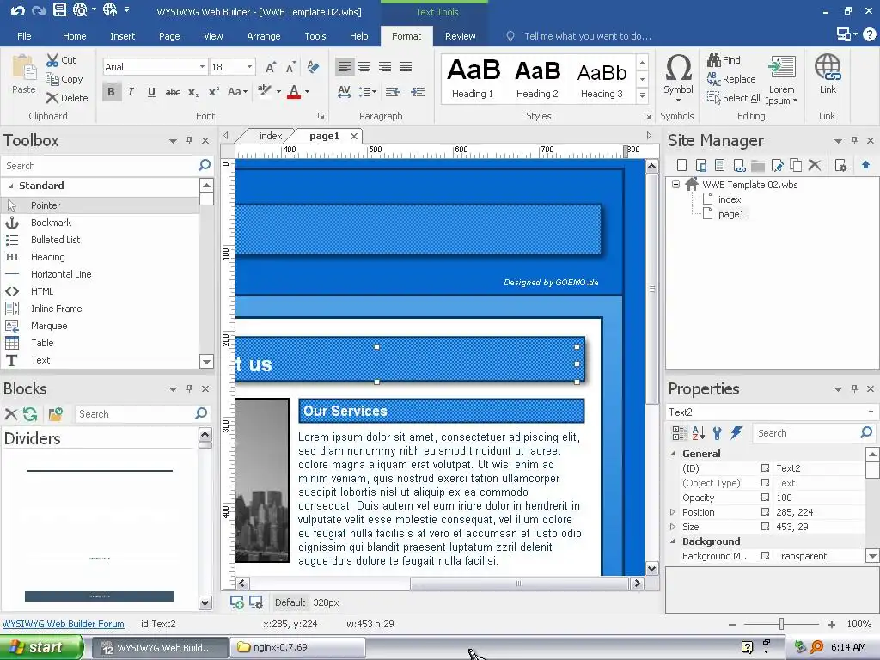Align text right in Paragraph group
This screenshot has height=660, width=880.
(x=384, y=67)
